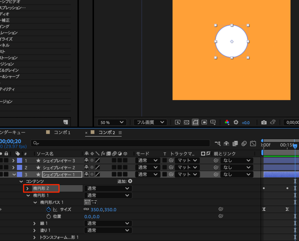Click the 追加 add button arrow
The width and height of the screenshot is (299, 241).
(130, 181)
